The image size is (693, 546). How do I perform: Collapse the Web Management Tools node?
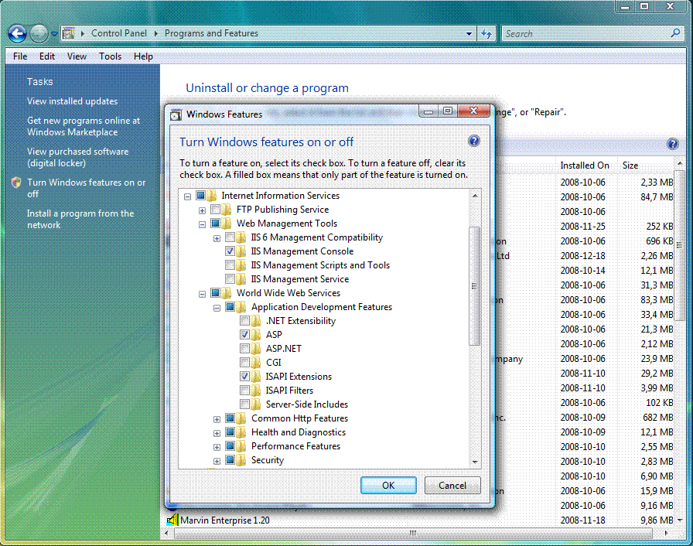202,224
